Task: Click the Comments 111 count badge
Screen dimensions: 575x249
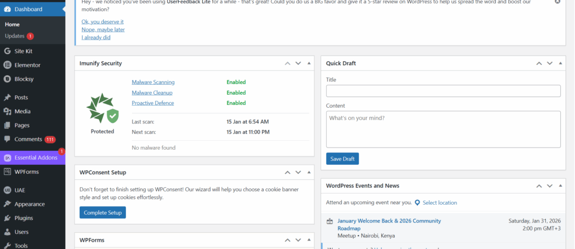Action: pyautogui.click(x=50, y=140)
